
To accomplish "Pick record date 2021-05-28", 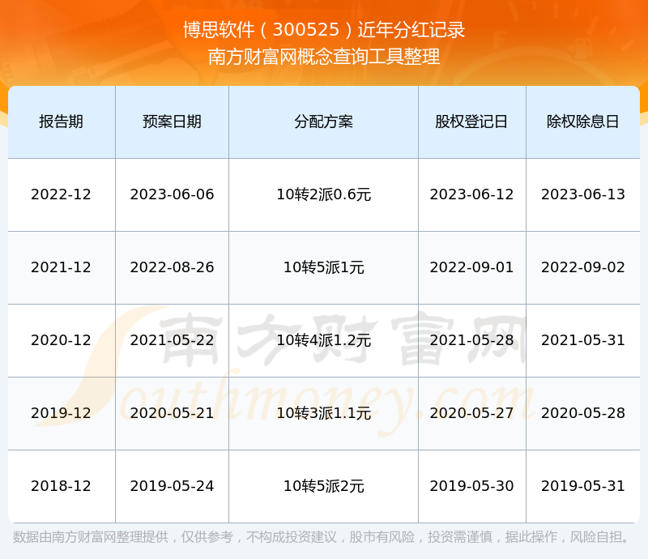I will 471,340.
